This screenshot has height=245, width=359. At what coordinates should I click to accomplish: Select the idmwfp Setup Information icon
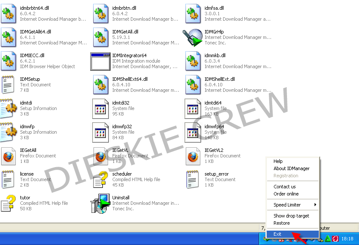8,132
